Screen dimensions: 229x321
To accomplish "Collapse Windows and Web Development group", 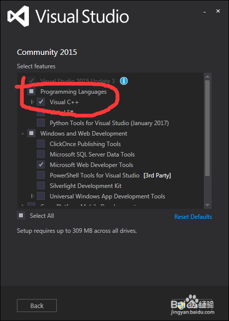I will coord(22,134).
